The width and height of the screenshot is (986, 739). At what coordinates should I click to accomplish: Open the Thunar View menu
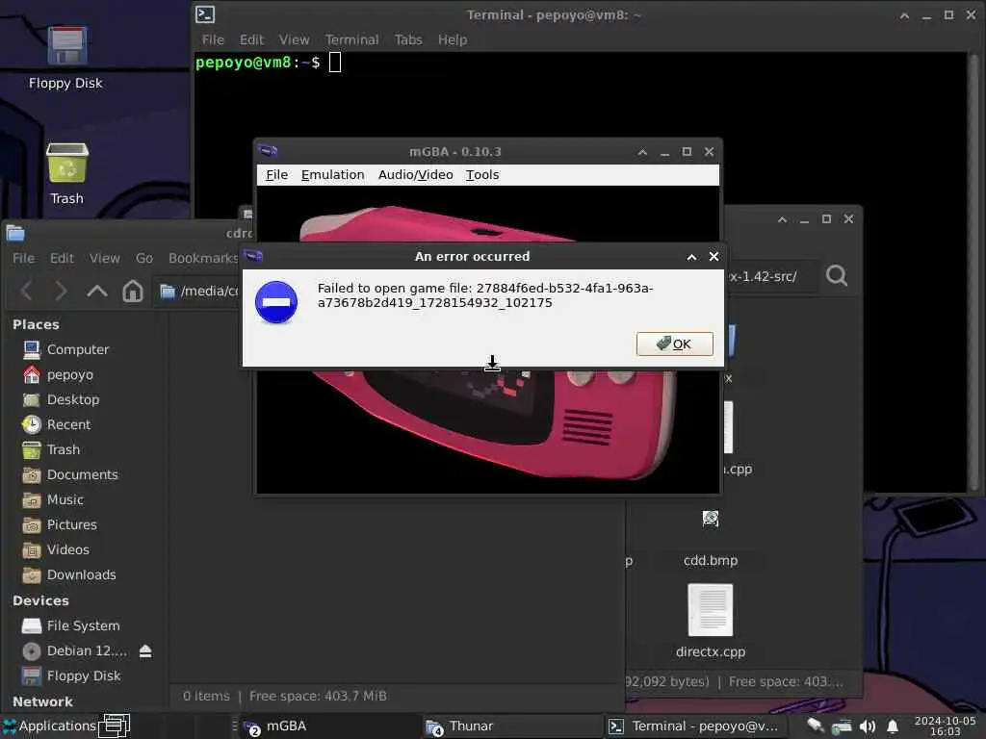(104, 258)
